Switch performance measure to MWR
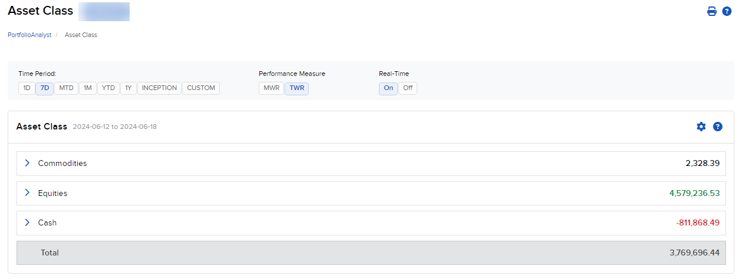Screen dimensions: 739x279 click(x=271, y=88)
